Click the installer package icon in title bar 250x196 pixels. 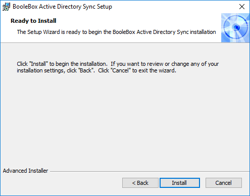pos(6,7)
